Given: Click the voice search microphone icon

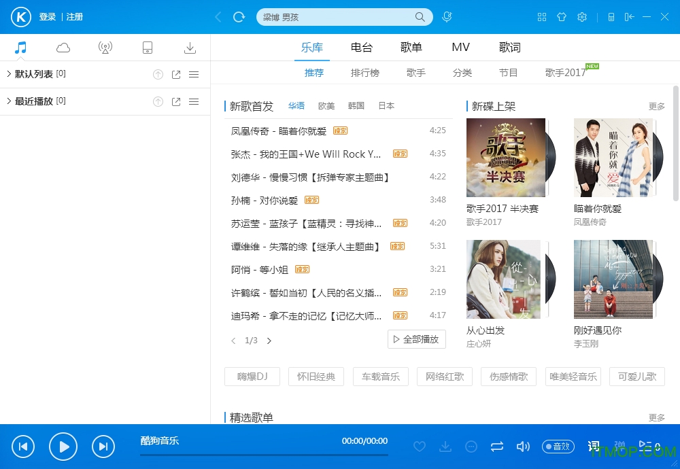Looking at the screenshot, I should (445, 16).
